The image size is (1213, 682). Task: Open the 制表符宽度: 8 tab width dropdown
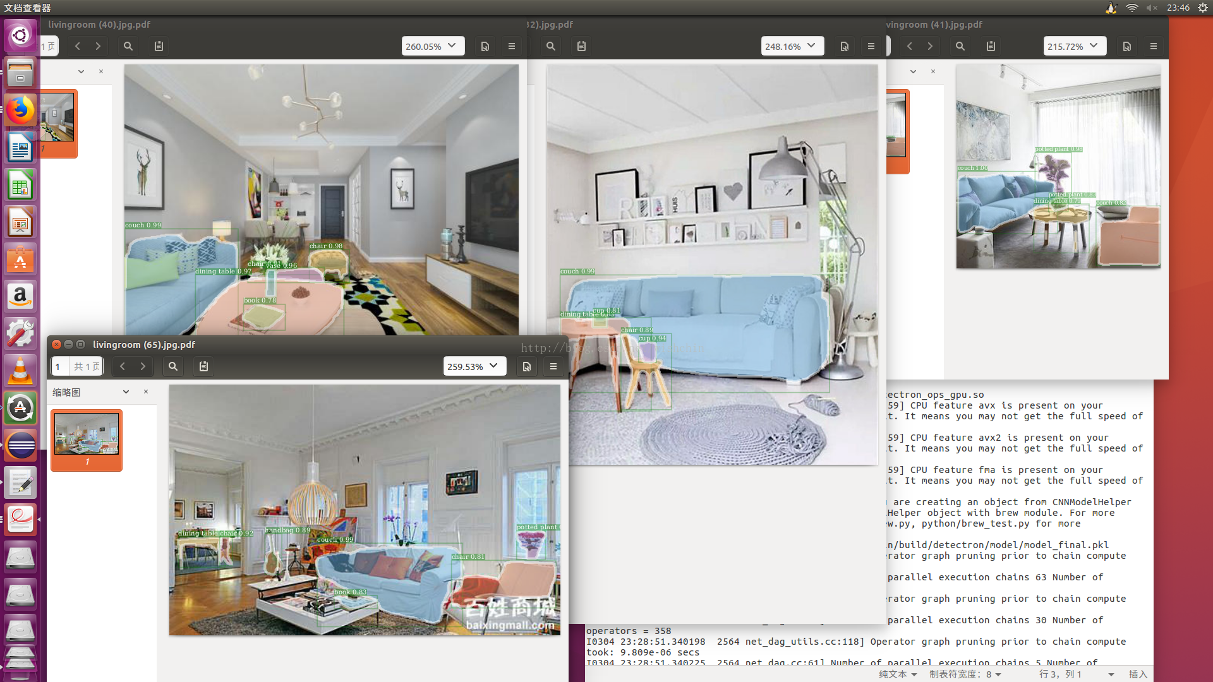(965, 674)
